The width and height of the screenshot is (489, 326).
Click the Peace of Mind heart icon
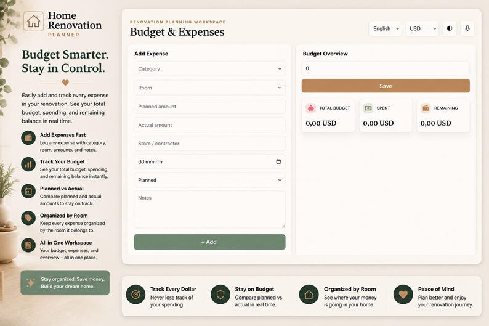coord(403,294)
